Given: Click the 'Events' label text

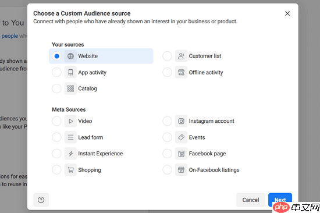Looking at the screenshot, I should [x=197, y=137].
